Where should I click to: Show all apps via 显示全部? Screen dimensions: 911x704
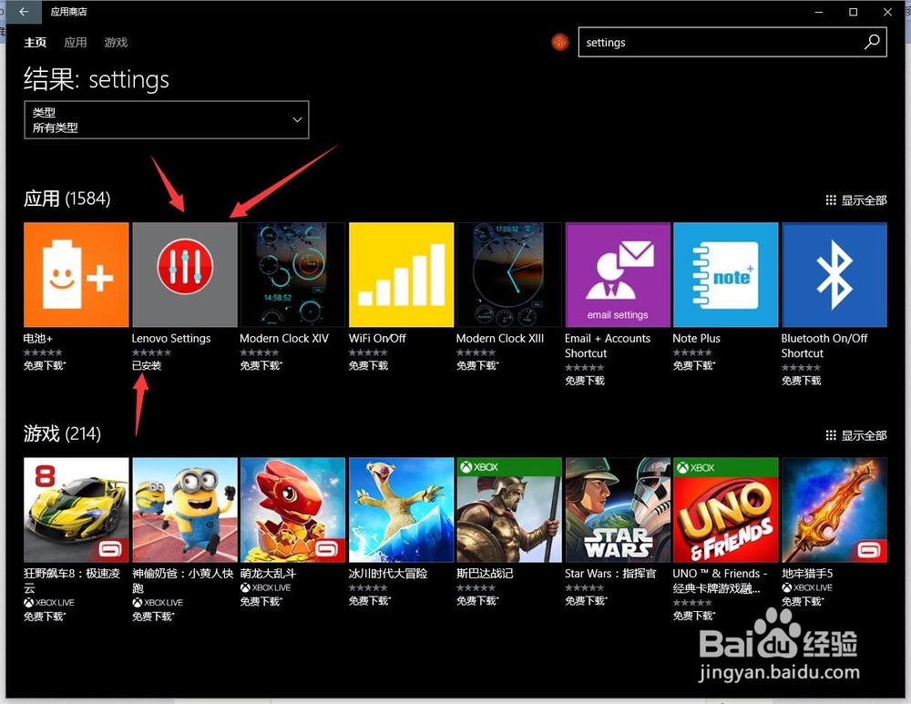coord(856,200)
